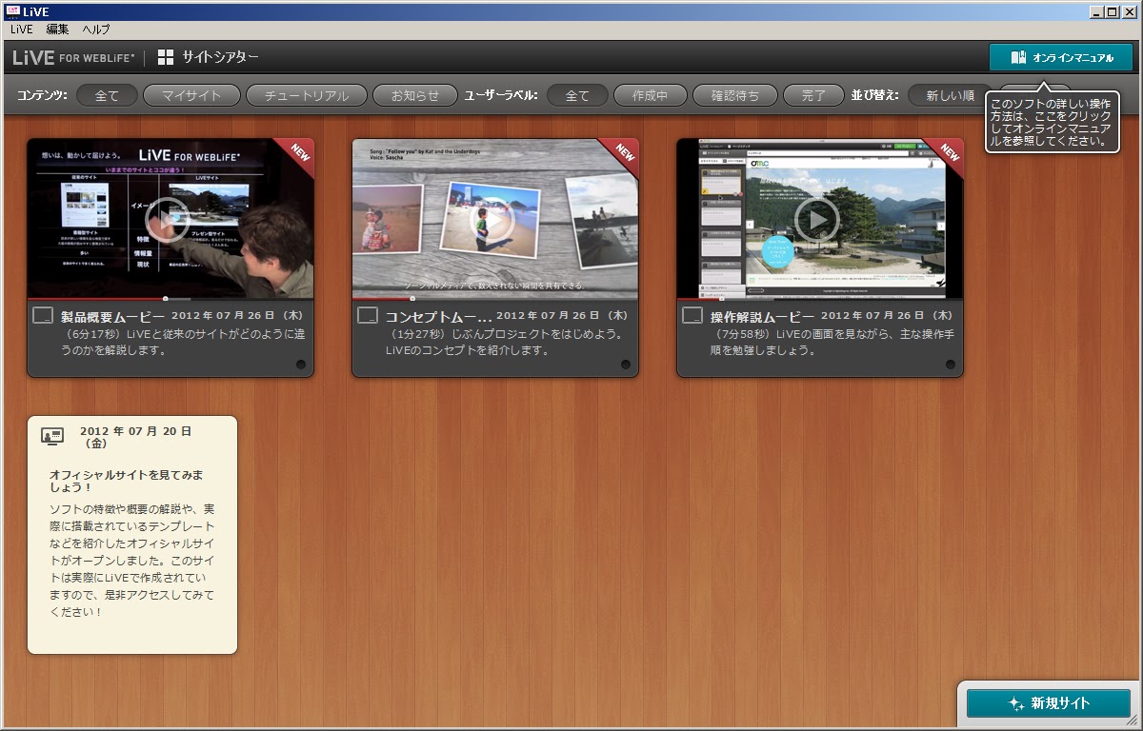Screen dimensions: 1143x731
Task: Open the ヘルプ menu
Action: (x=96, y=30)
